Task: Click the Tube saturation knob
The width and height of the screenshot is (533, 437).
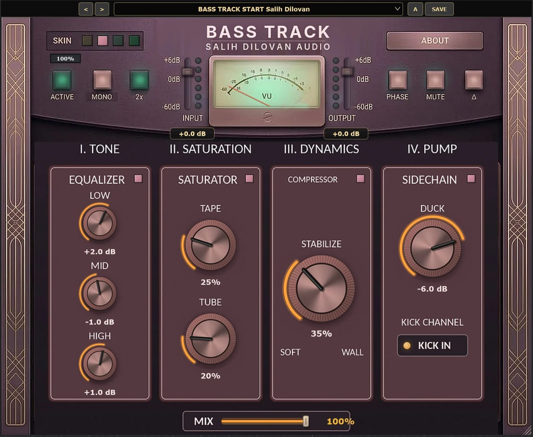Action: coord(210,339)
